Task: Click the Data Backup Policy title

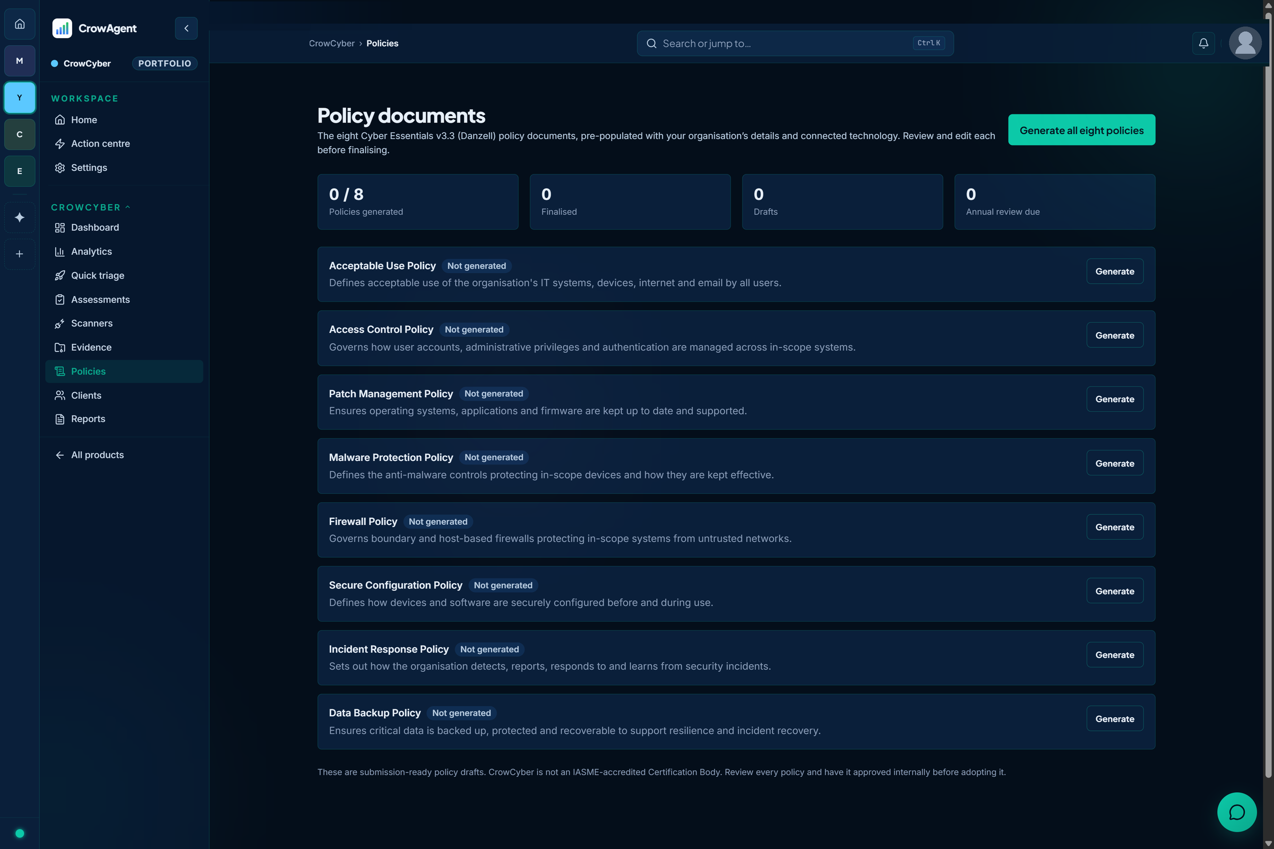Action: [374, 713]
